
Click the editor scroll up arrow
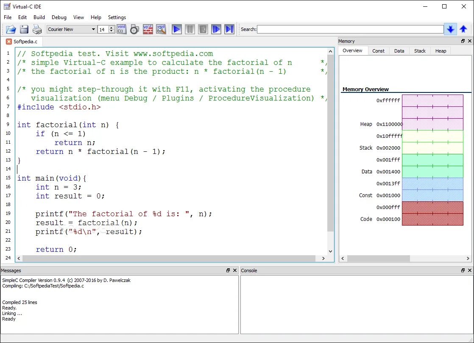point(330,51)
